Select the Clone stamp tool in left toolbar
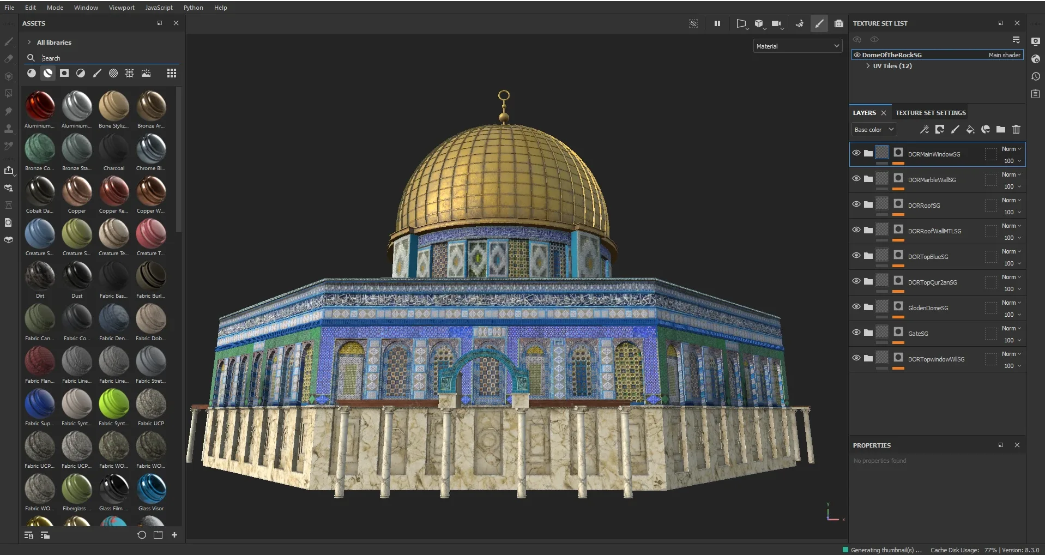This screenshot has width=1045, height=555. 9,129
